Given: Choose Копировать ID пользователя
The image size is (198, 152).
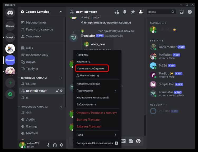Looking at the screenshot, I should [x=97, y=143].
